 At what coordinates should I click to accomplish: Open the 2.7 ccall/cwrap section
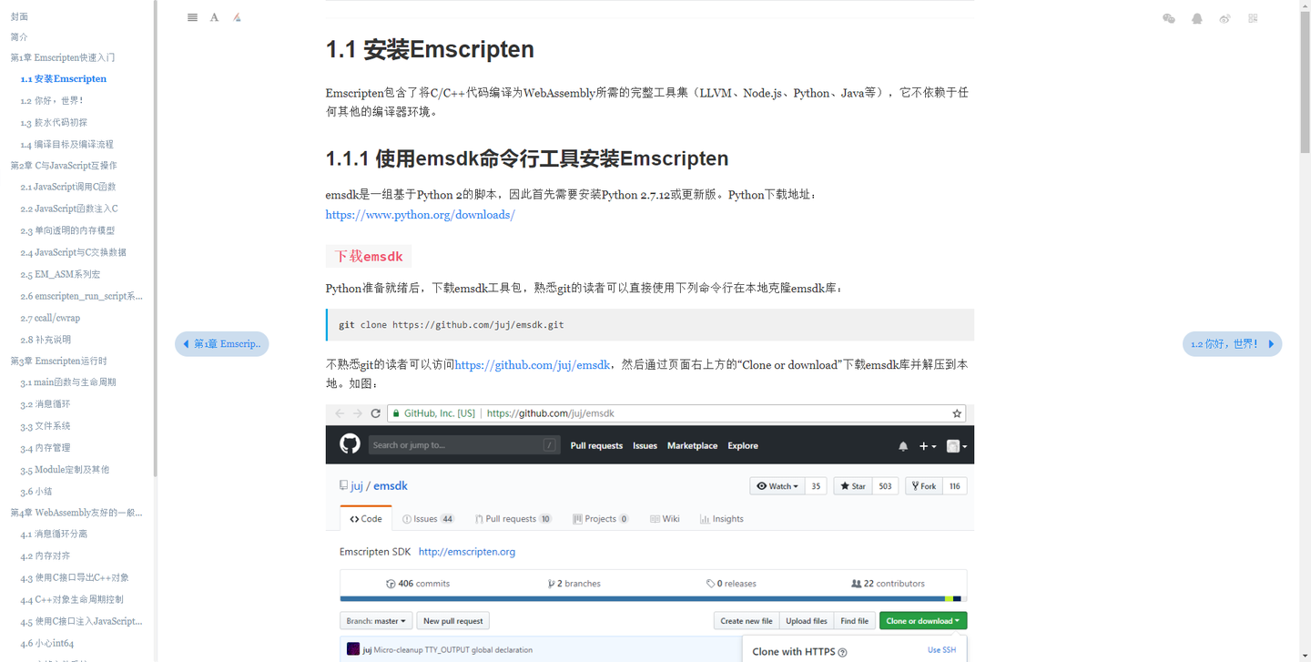pos(51,317)
